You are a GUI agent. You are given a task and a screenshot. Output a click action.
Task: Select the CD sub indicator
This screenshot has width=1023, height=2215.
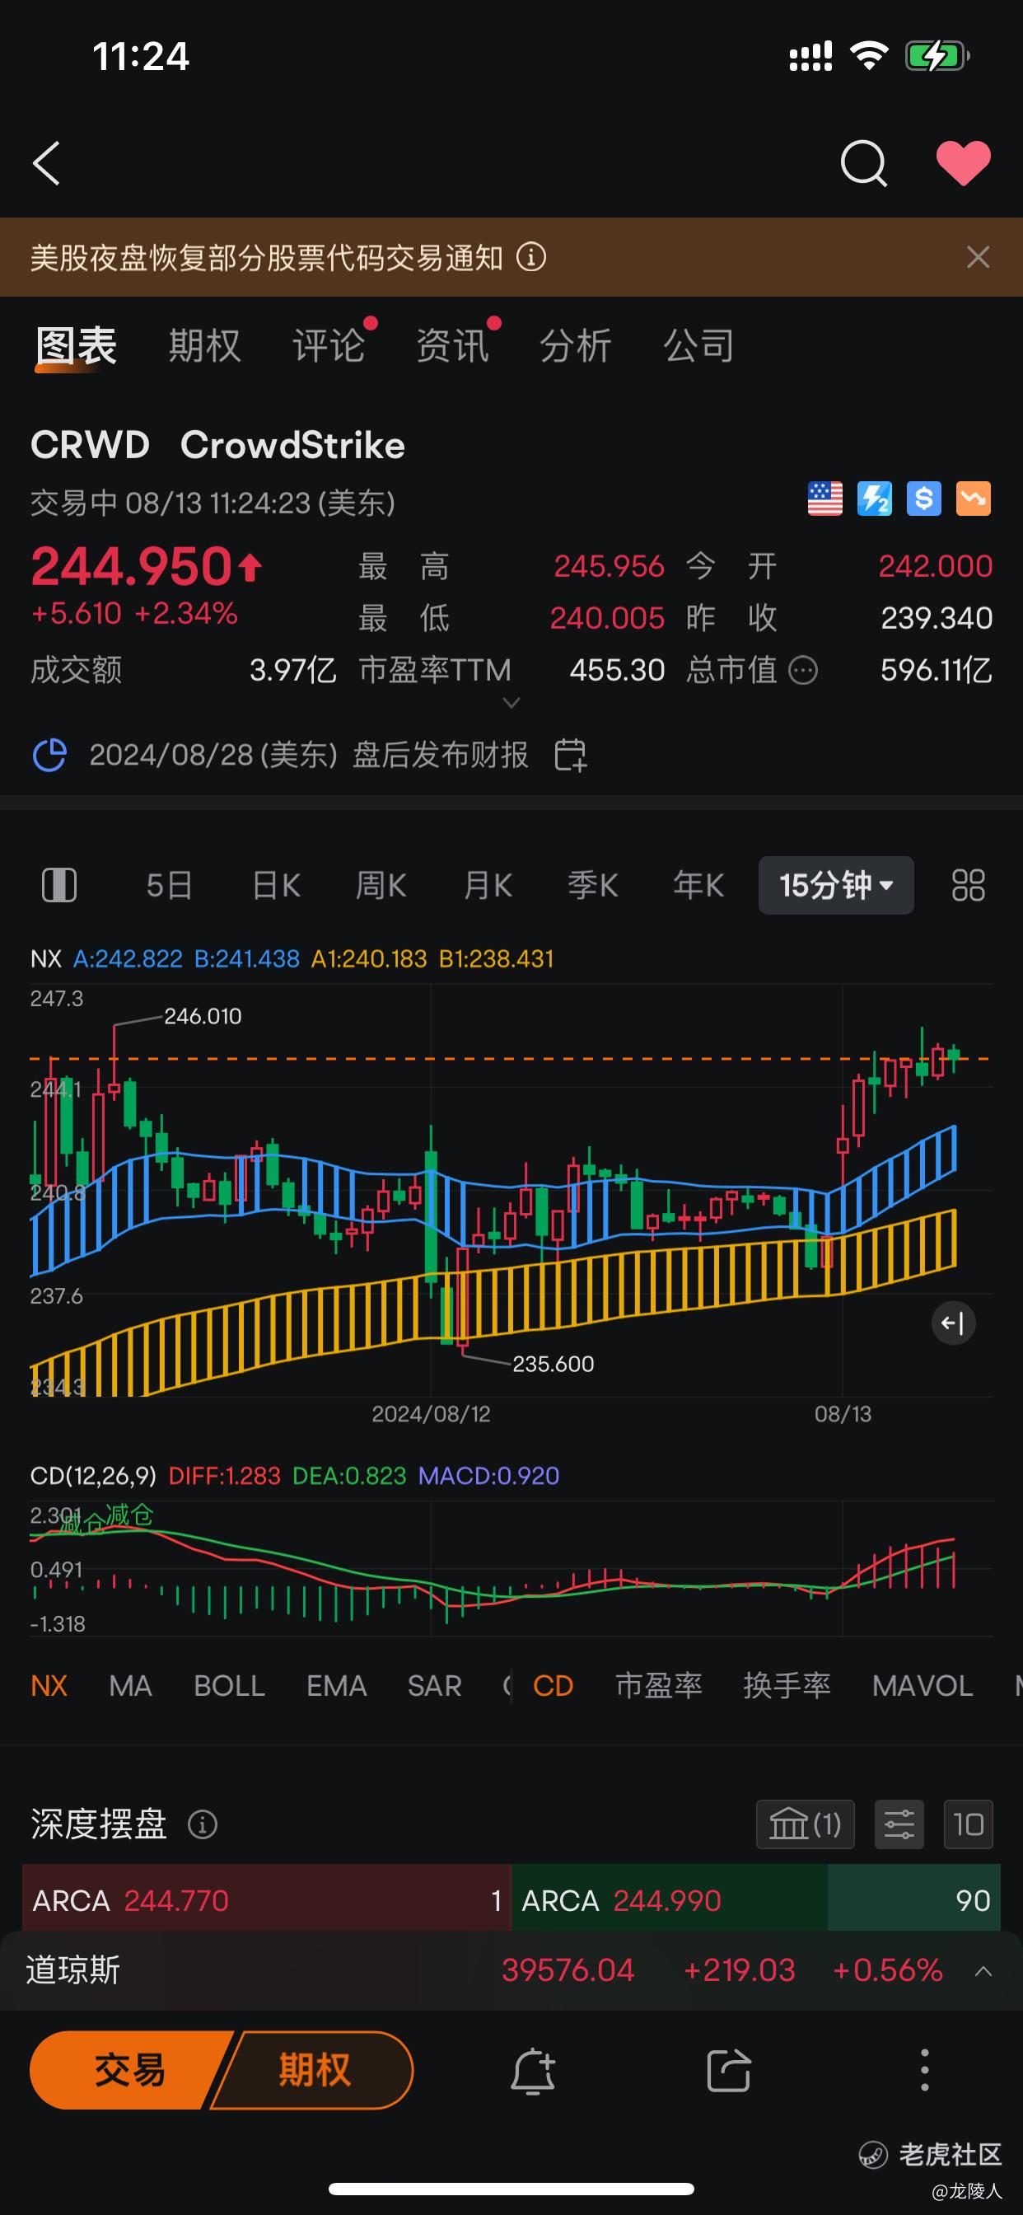coord(553,1685)
